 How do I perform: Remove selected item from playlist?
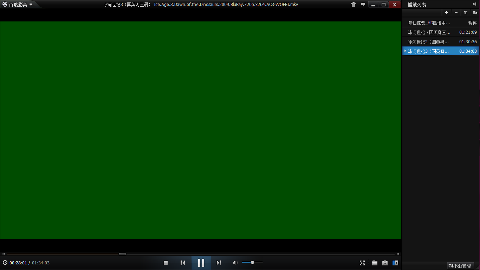pyautogui.click(x=456, y=13)
